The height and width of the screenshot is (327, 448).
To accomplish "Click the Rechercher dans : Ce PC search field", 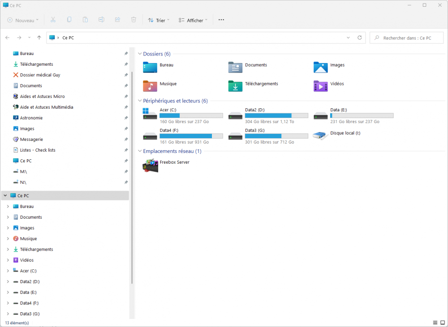I will [407, 38].
